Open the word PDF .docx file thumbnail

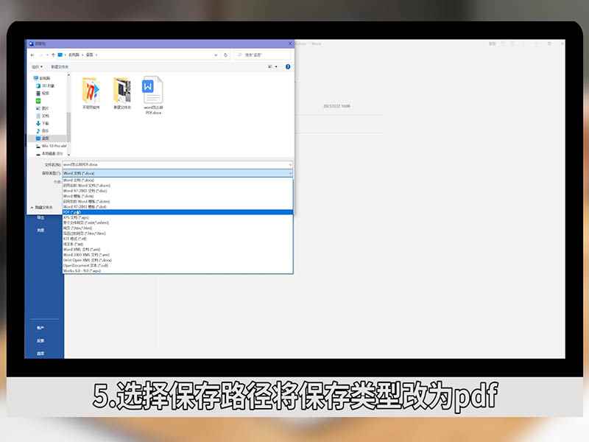point(152,90)
